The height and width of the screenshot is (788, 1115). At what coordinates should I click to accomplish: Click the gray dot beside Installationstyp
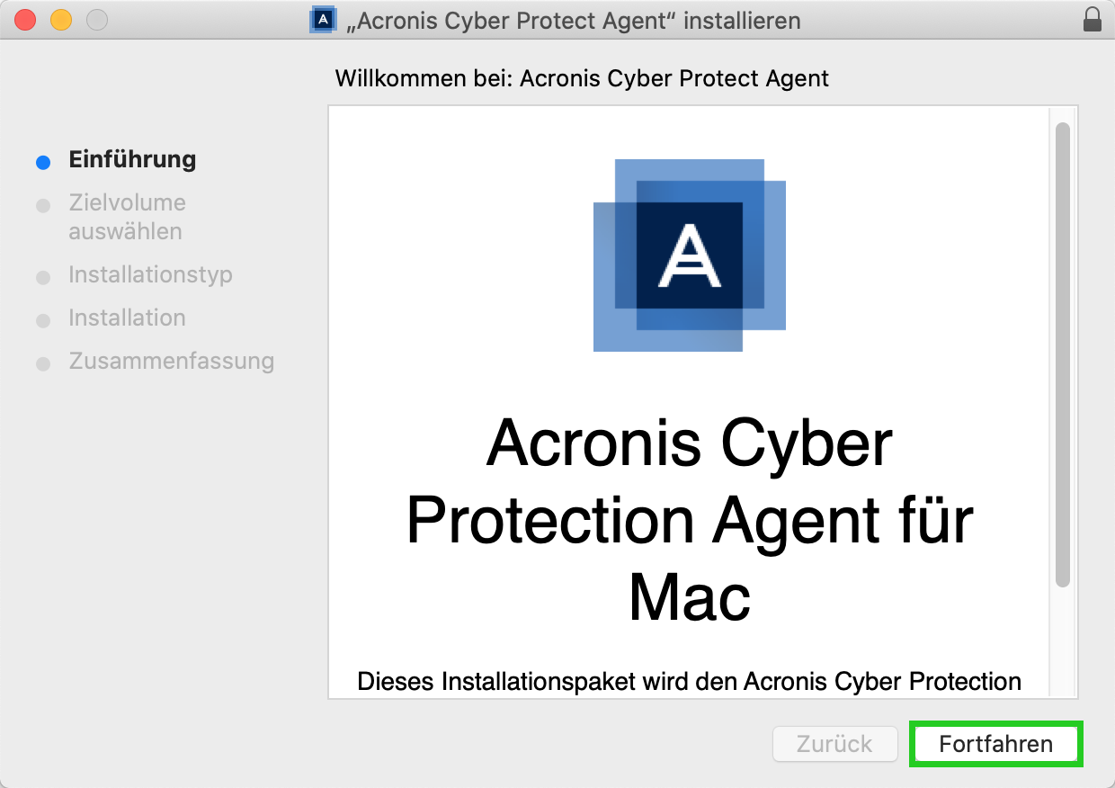pyautogui.click(x=43, y=277)
